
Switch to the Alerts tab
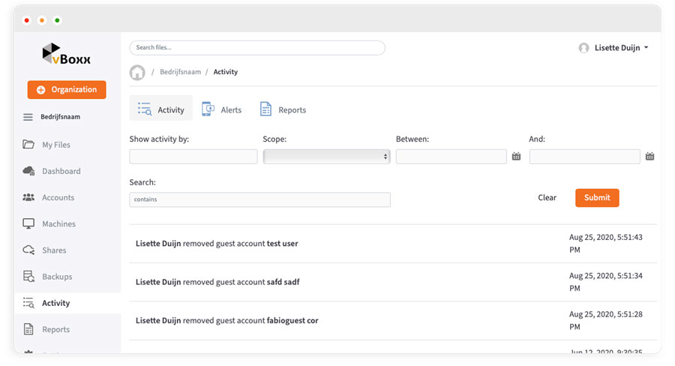click(222, 109)
